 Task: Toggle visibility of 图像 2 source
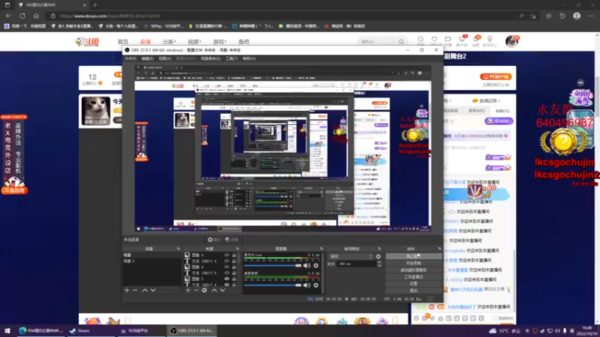[226, 279]
